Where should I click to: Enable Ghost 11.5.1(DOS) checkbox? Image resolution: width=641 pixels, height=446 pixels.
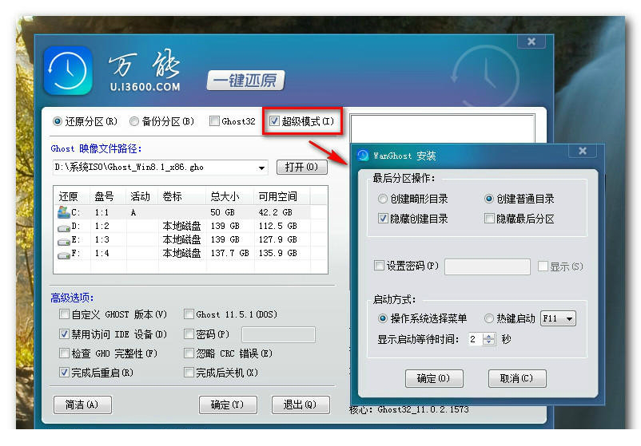[189, 314]
